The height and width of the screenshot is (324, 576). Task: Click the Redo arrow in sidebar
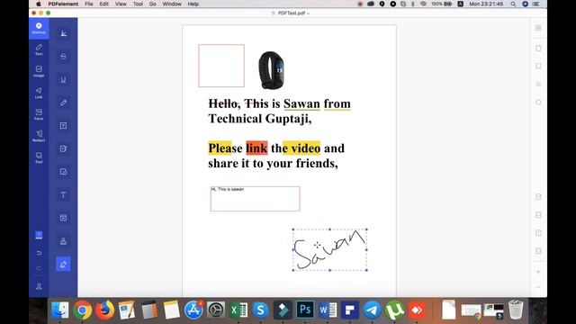39,268
